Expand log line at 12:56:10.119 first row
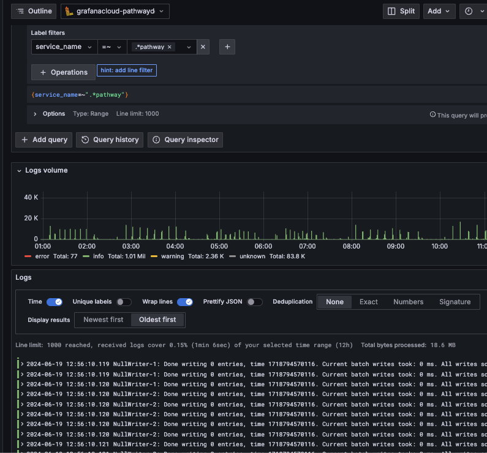 [x=23, y=364]
